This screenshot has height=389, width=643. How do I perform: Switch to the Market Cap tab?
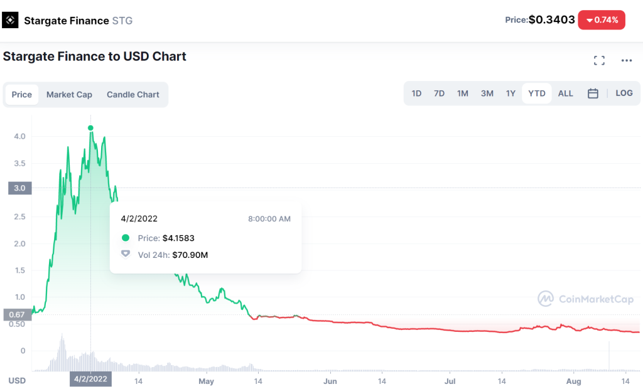click(69, 95)
